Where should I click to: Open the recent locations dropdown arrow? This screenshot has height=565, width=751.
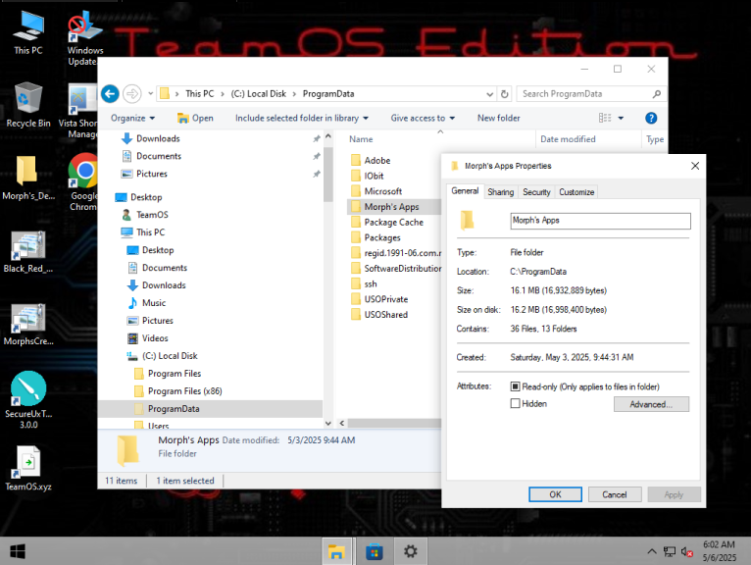click(150, 93)
